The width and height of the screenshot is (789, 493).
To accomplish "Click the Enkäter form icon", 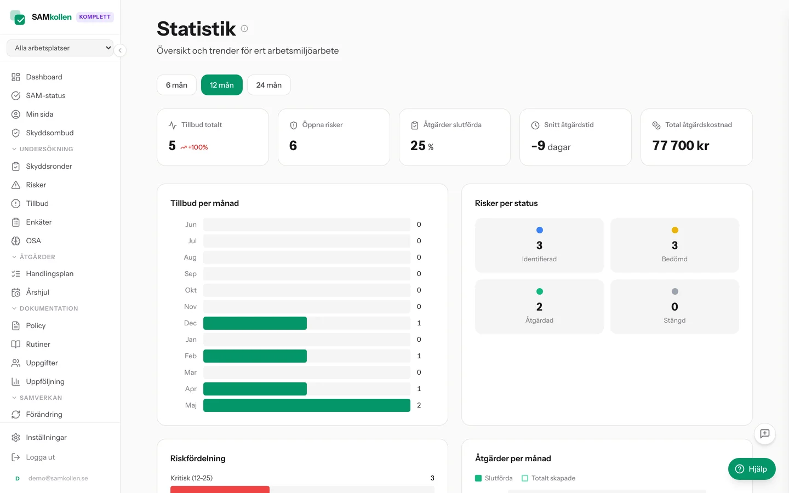I will point(16,222).
